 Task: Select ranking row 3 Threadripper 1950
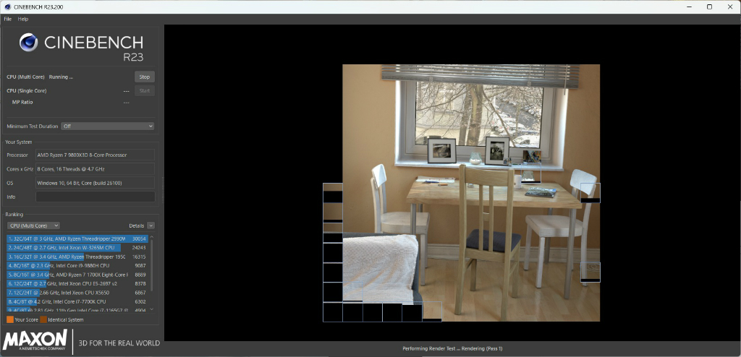tap(77, 257)
